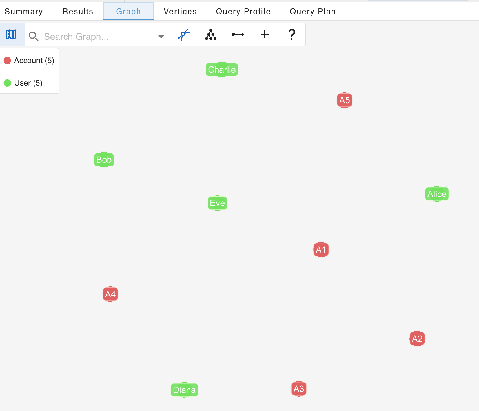The width and height of the screenshot is (479, 411).
Task: Select the force layout tool
Action: pos(183,34)
